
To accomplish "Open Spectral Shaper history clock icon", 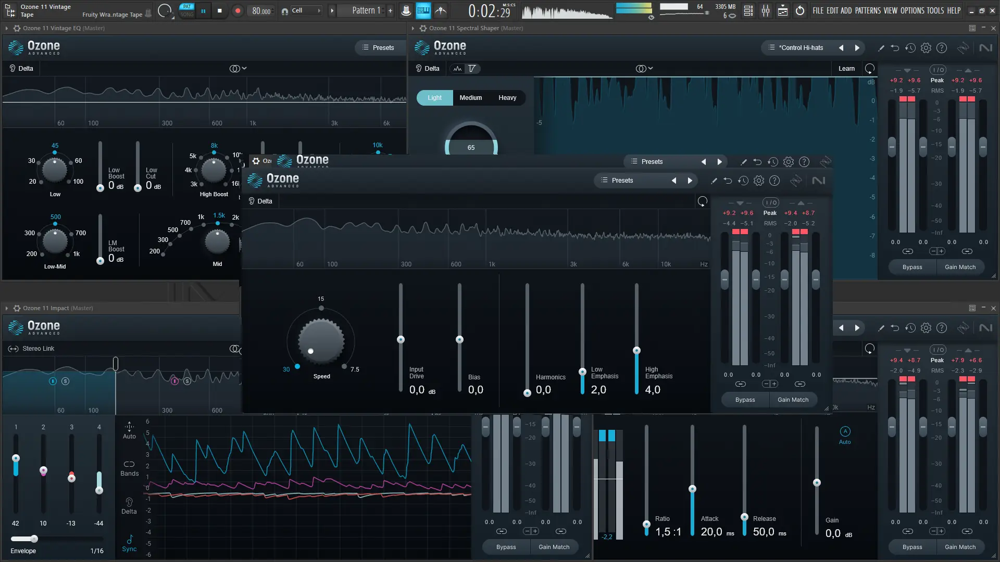I will (x=910, y=48).
